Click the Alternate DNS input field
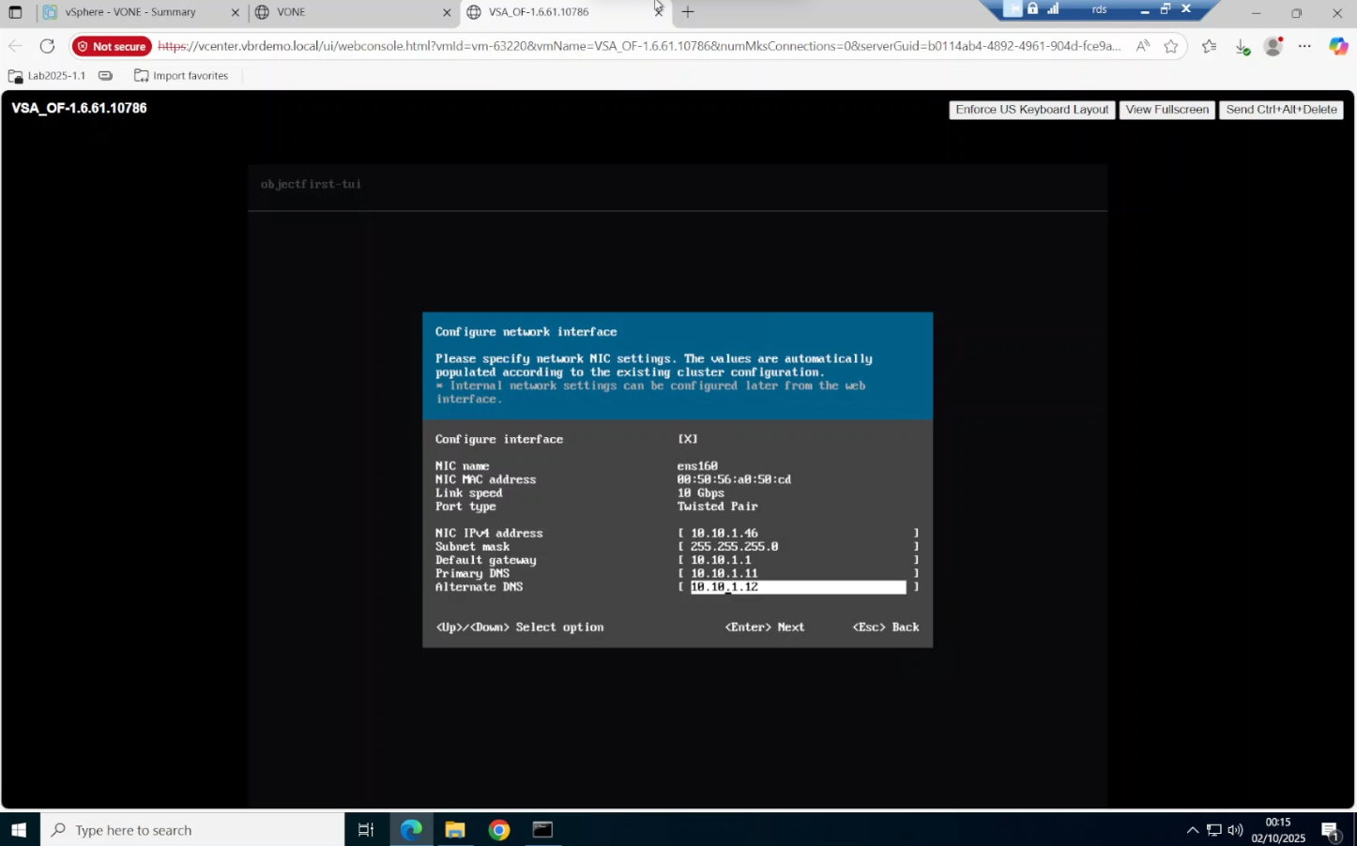 [798, 587]
